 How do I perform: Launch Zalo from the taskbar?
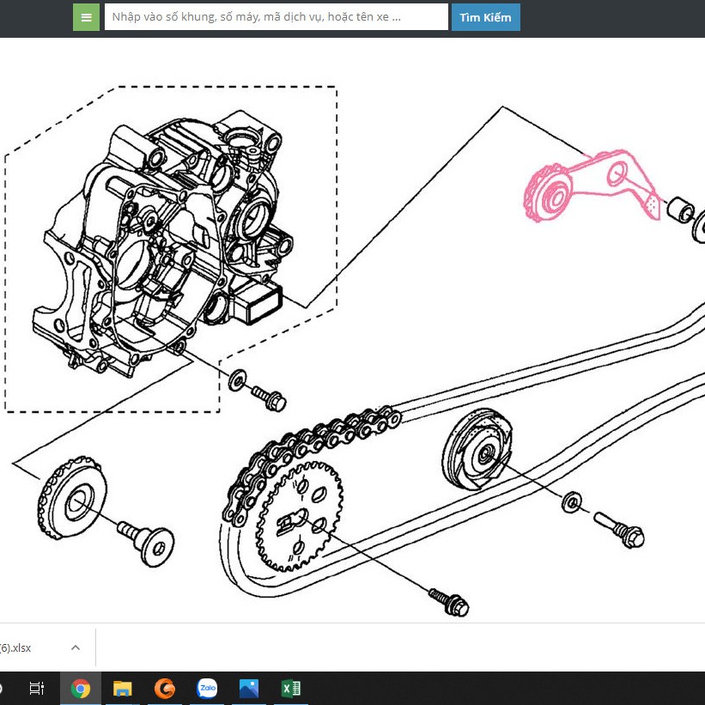(207, 688)
